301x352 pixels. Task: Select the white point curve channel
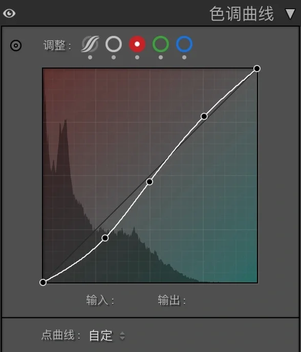pos(114,44)
